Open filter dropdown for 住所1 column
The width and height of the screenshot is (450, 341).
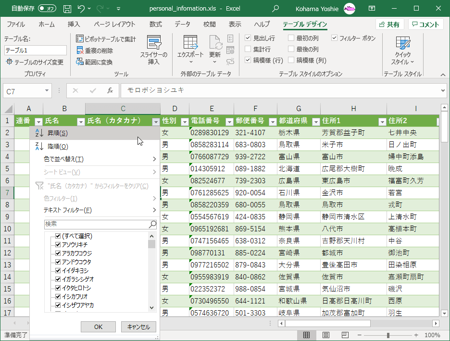382,122
